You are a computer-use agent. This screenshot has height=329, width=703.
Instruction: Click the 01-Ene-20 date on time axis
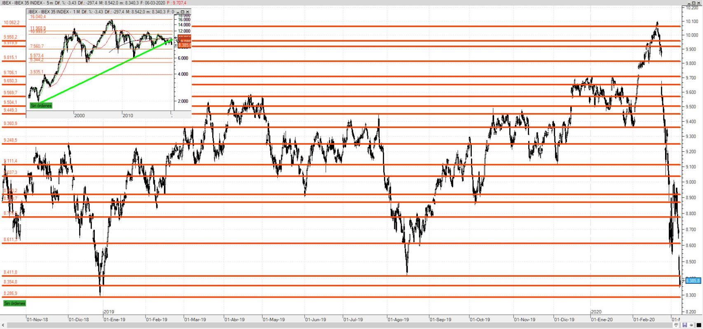(602, 319)
